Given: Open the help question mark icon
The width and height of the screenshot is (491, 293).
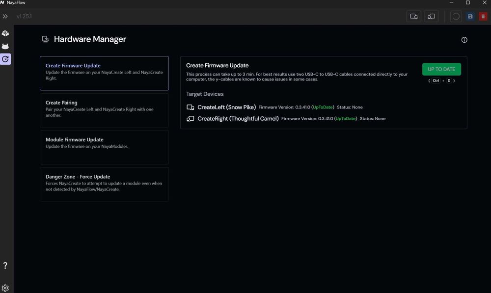Looking at the screenshot, I should point(5,266).
